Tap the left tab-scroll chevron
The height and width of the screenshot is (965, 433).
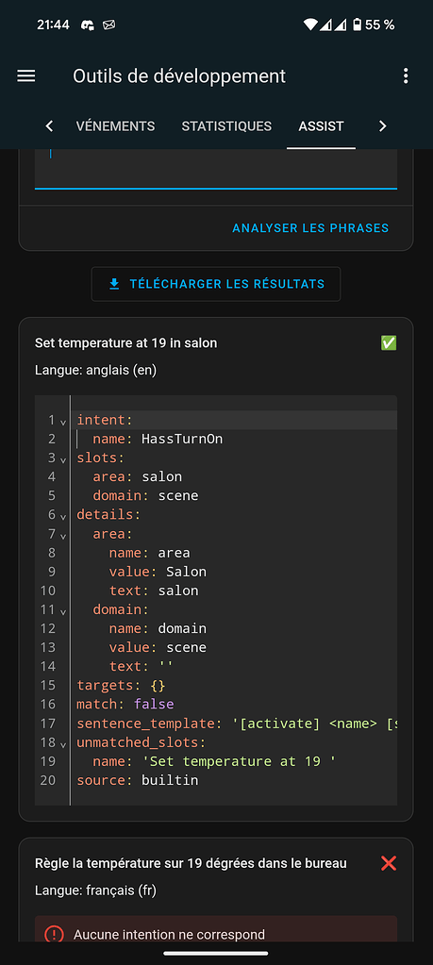(x=50, y=126)
